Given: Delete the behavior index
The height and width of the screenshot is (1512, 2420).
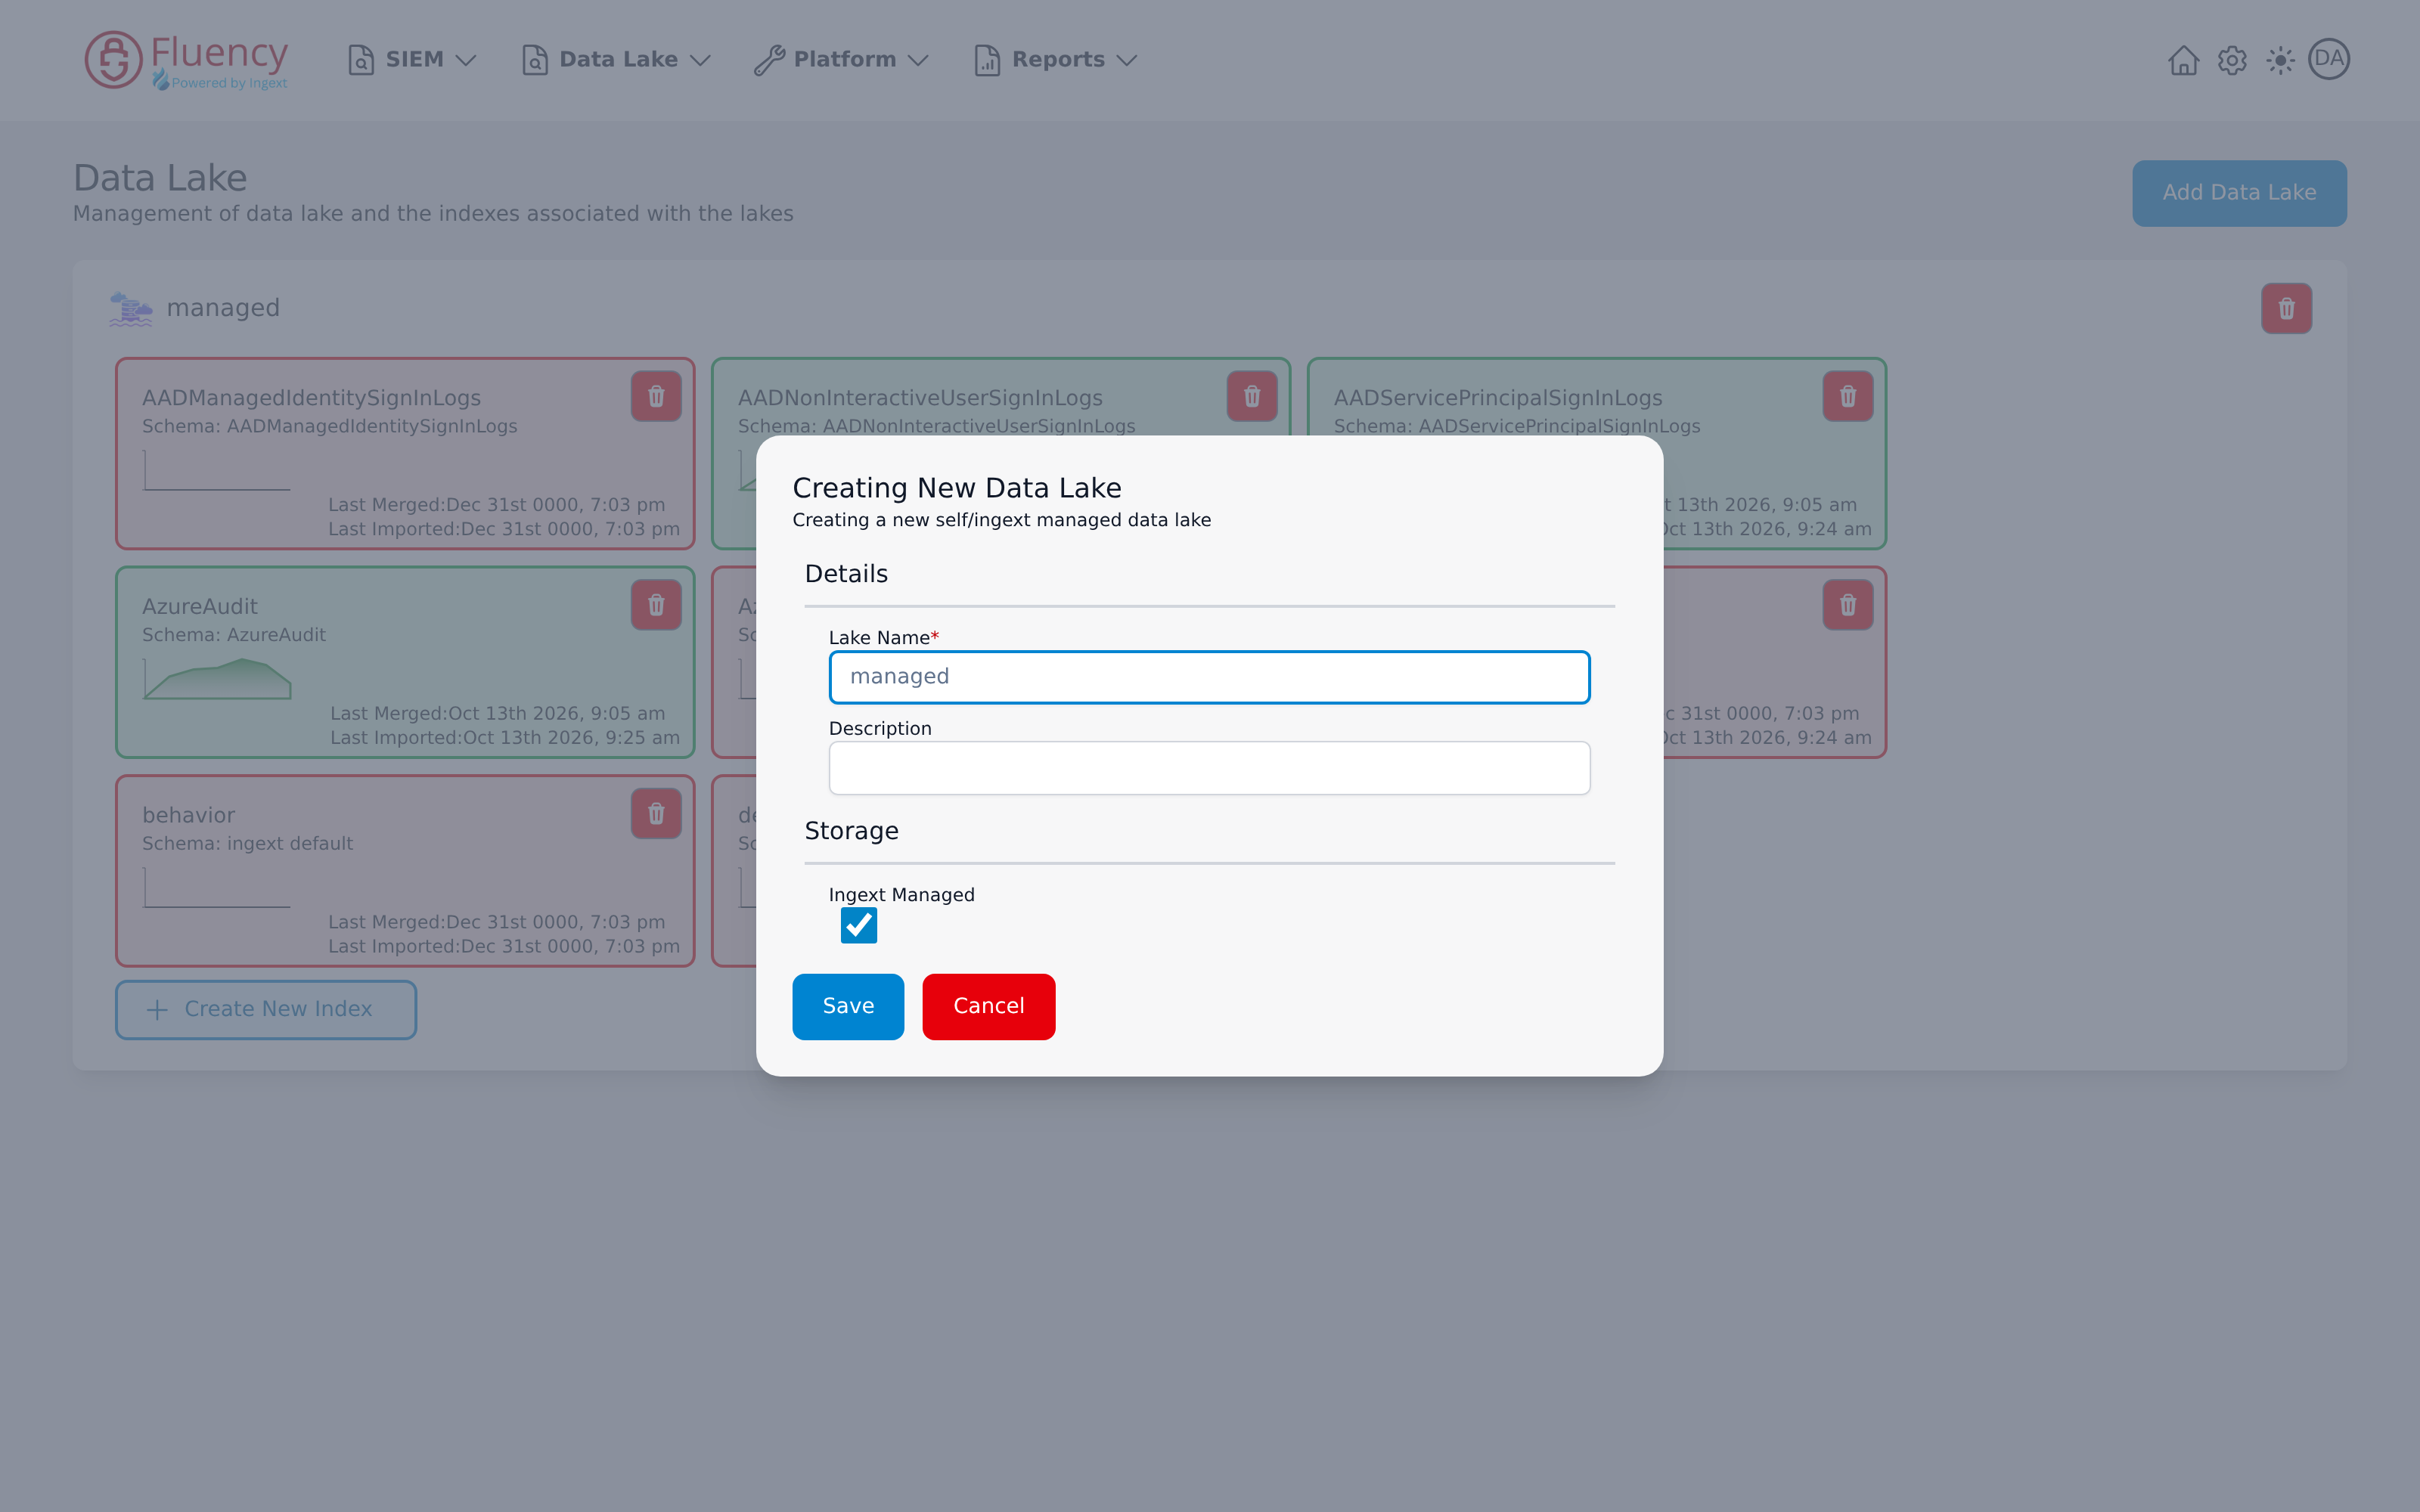Looking at the screenshot, I should point(656,814).
